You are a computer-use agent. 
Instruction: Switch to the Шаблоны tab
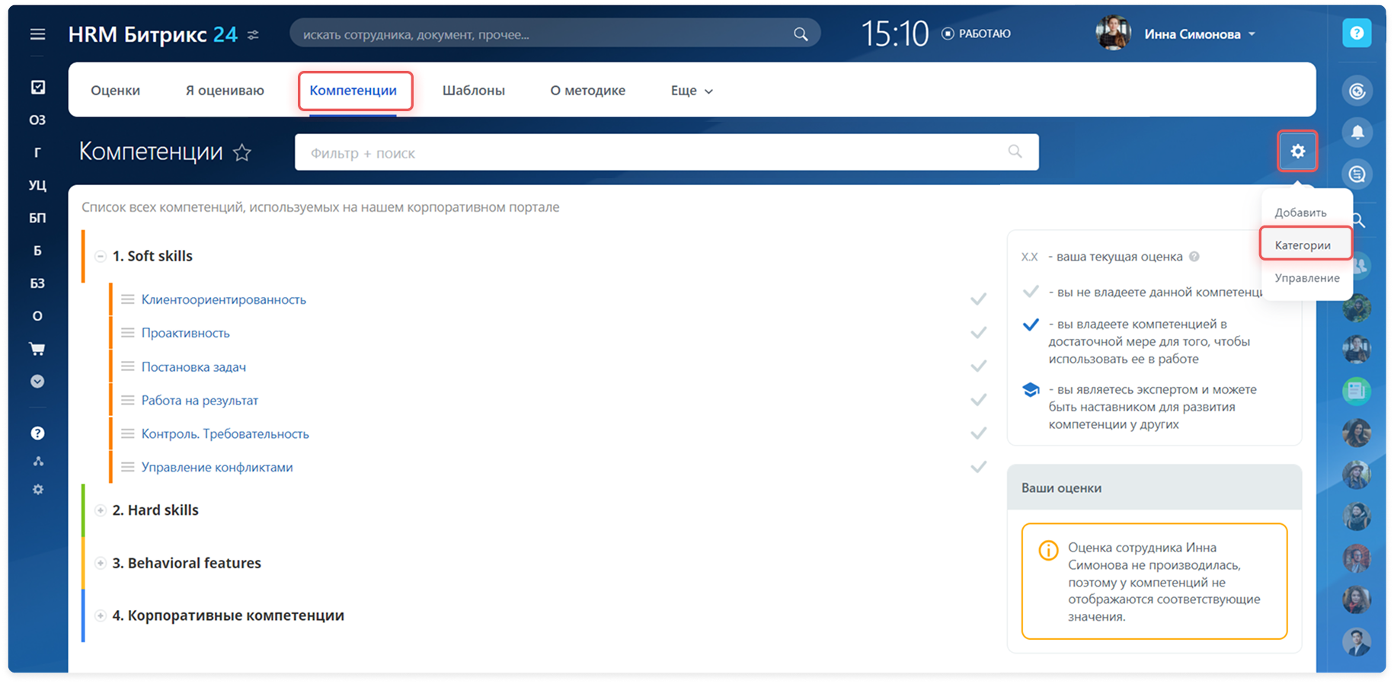click(x=473, y=91)
